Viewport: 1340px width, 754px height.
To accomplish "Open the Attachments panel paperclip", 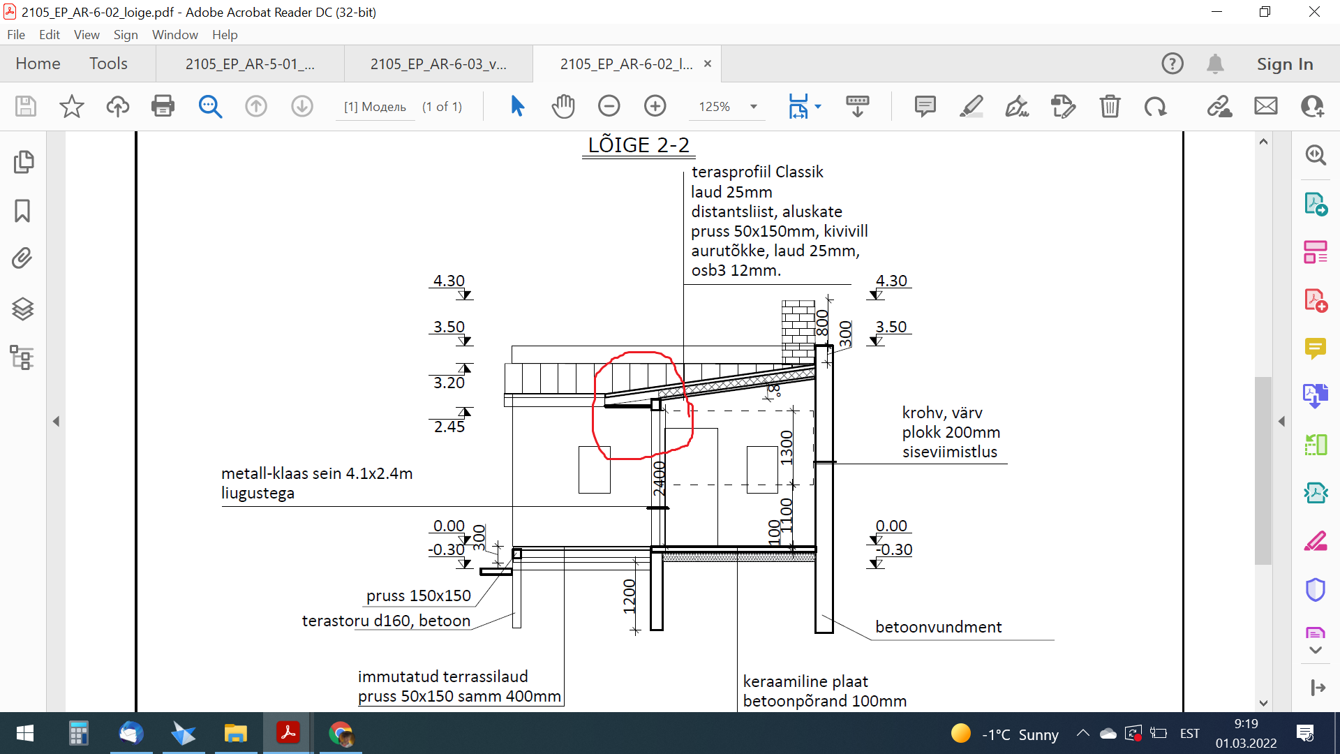I will (x=22, y=258).
